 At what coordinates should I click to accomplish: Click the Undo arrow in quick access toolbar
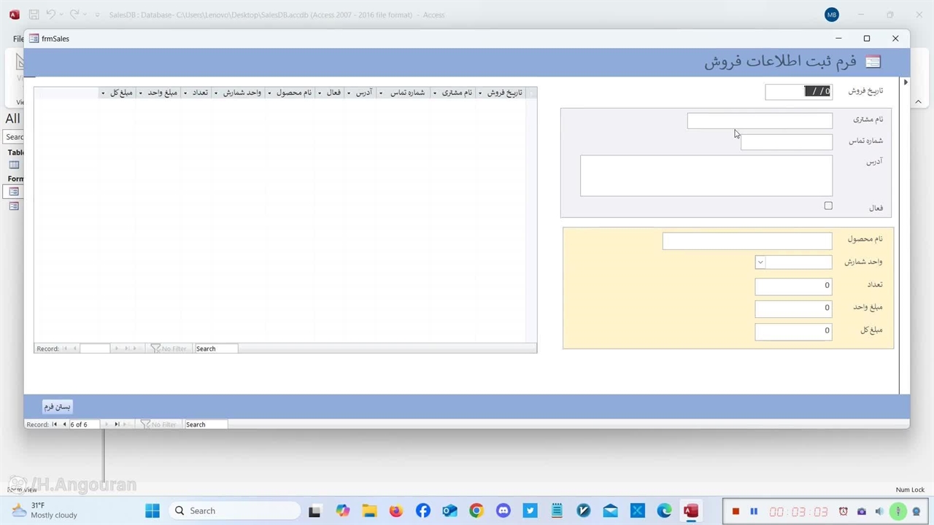click(51, 15)
